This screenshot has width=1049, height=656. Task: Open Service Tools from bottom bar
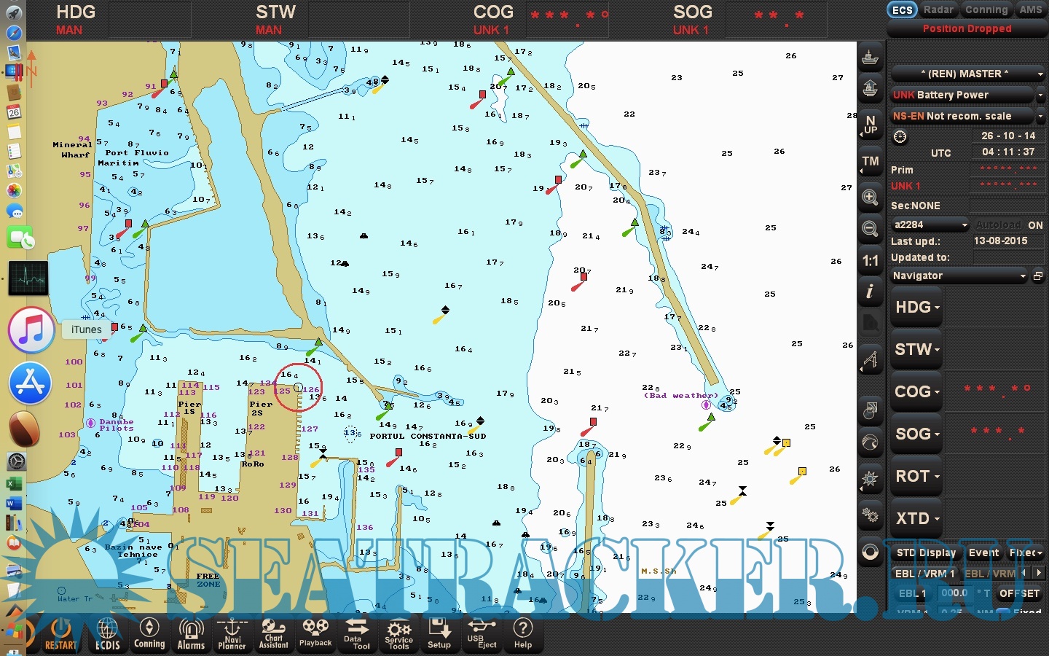398,634
